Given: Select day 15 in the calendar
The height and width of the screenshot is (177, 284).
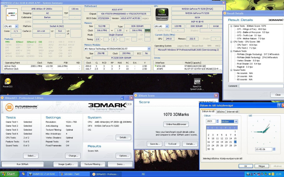Looking at the screenshot, I should pos(235,138).
